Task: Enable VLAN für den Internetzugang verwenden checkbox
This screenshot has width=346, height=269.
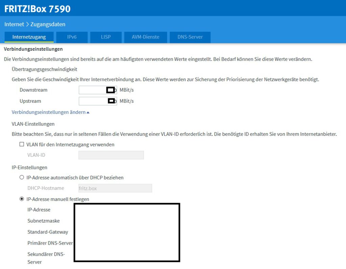Action: tap(22, 144)
